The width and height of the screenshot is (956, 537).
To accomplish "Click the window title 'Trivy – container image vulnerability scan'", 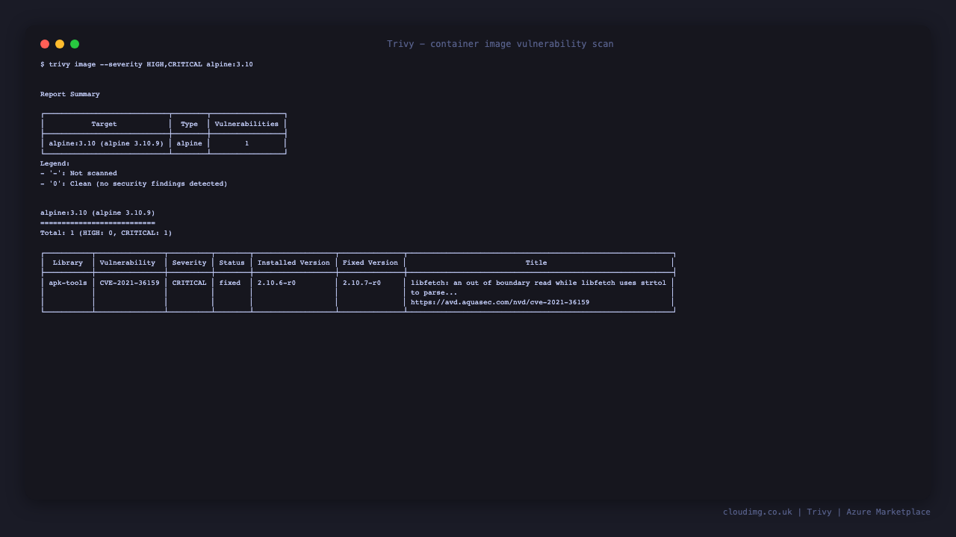I will coord(500,44).
